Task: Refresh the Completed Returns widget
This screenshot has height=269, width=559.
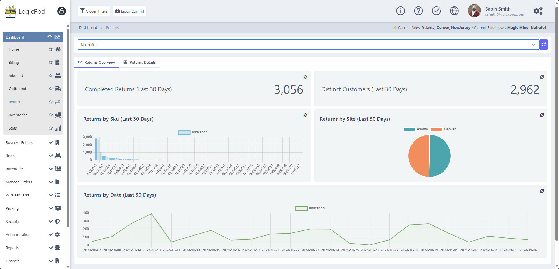Action: (305, 77)
